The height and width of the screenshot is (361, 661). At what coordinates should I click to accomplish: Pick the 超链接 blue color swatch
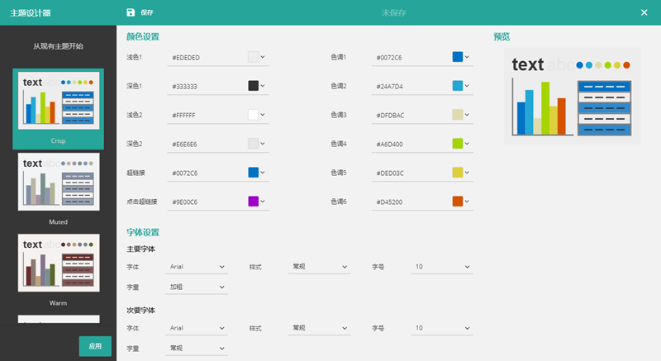(x=254, y=173)
